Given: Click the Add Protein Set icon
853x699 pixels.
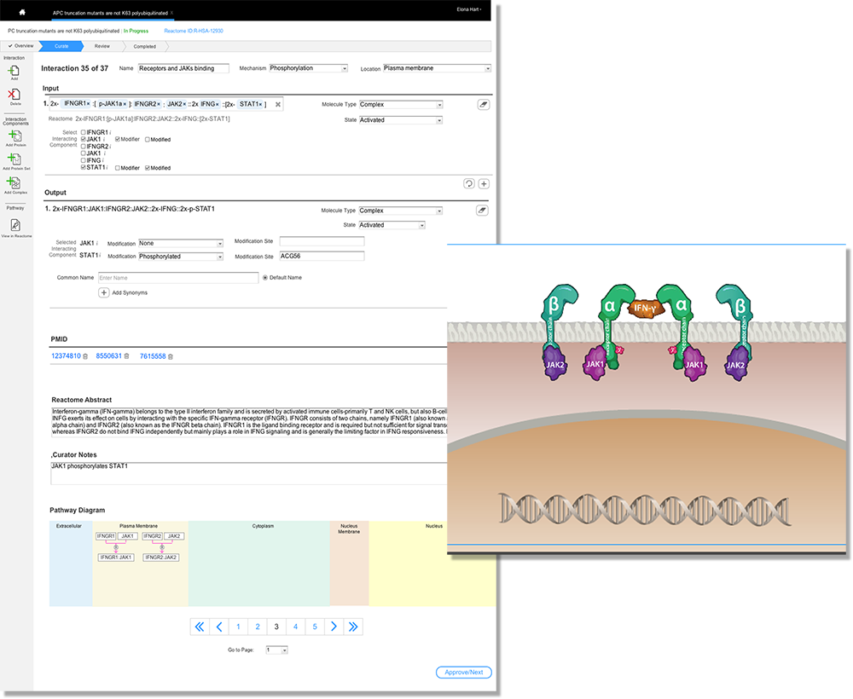Looking at the screenshot, I should (15, 159).
